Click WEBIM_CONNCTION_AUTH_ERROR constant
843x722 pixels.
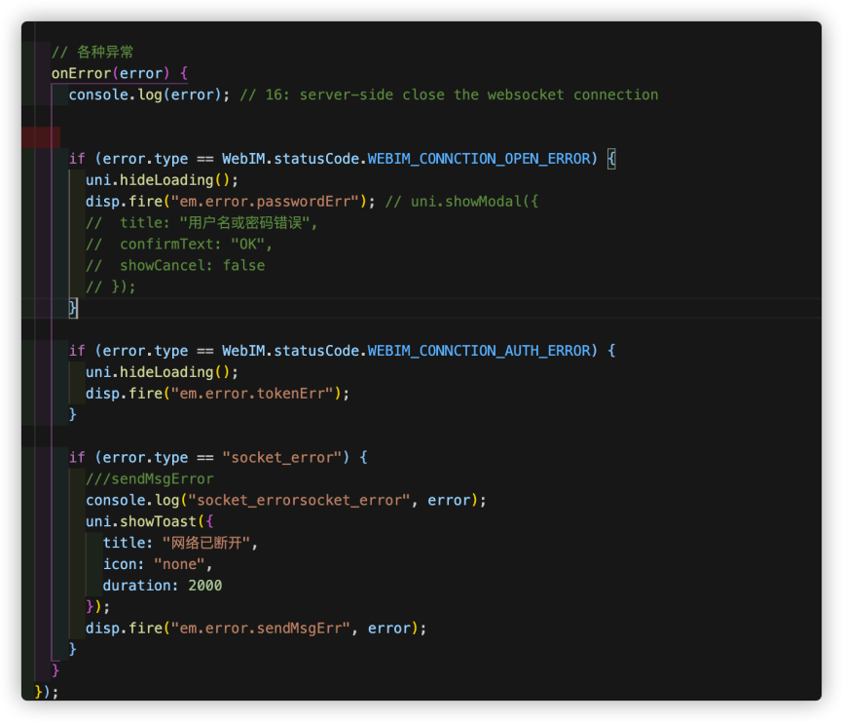pos(479,351)
